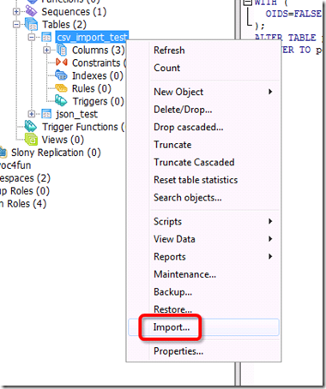Expand the json_test table node
The image size is (326, 389).
[x=31, y=114]
